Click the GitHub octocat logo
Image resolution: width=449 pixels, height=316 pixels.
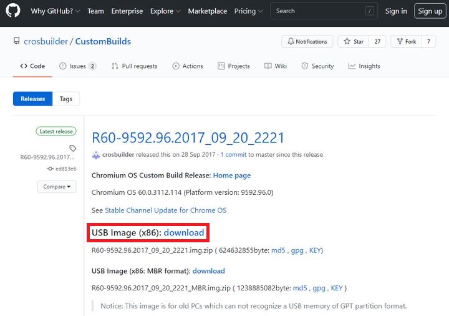(x=13, y=11)
